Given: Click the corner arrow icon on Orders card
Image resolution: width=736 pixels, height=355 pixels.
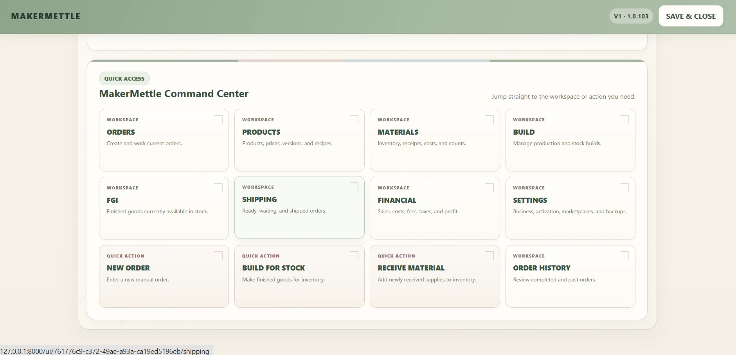Looking at the screenshot, I should click(218, 119).
